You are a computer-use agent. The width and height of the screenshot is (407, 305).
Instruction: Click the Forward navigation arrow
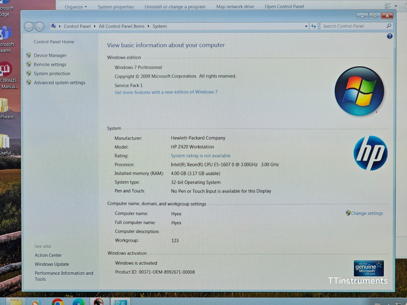tap(39, 26)
